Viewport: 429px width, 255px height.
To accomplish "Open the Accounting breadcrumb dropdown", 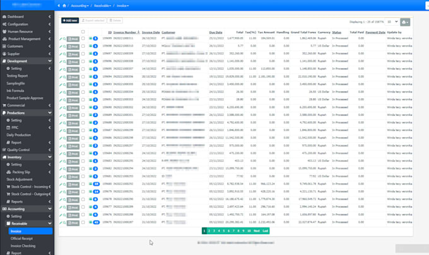I will tap(79, 6).
